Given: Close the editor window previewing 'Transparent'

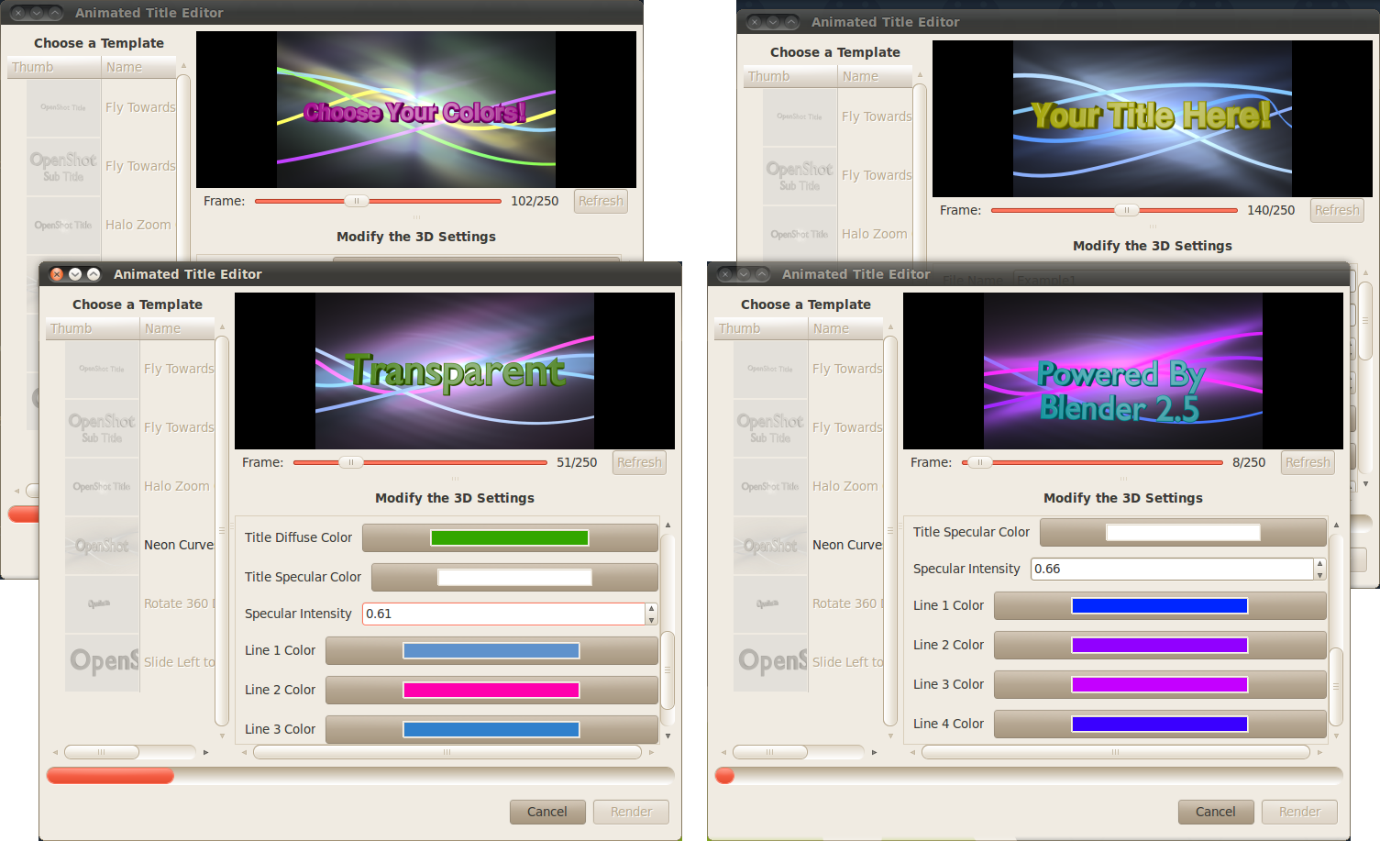Looking at the screenshot, I should (57, 274).
